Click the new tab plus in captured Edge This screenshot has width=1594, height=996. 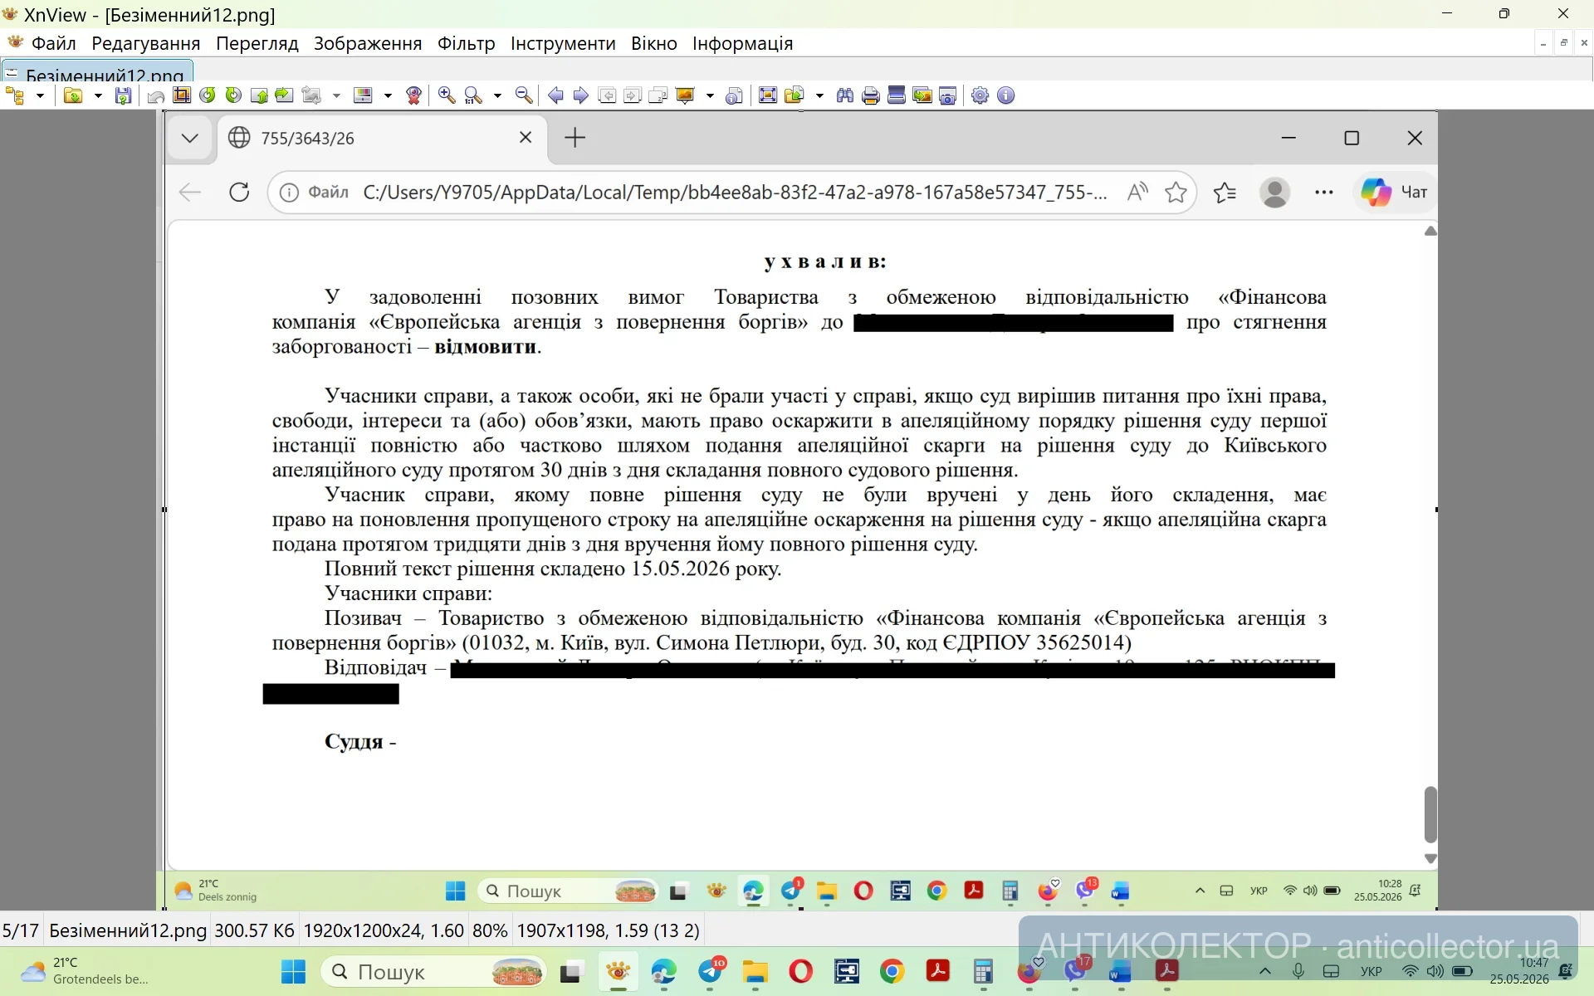(575, 138)
